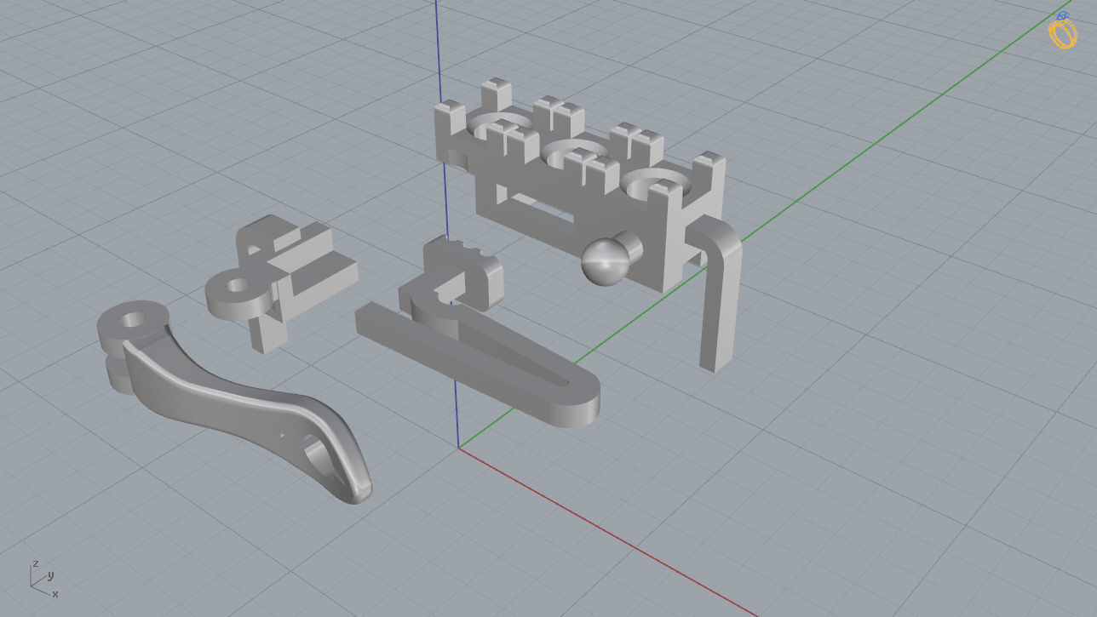The width and height of the screenshot is (1097, 617).
Task: Click the orange ring icon with blue gem
Action: [1062, 31]
